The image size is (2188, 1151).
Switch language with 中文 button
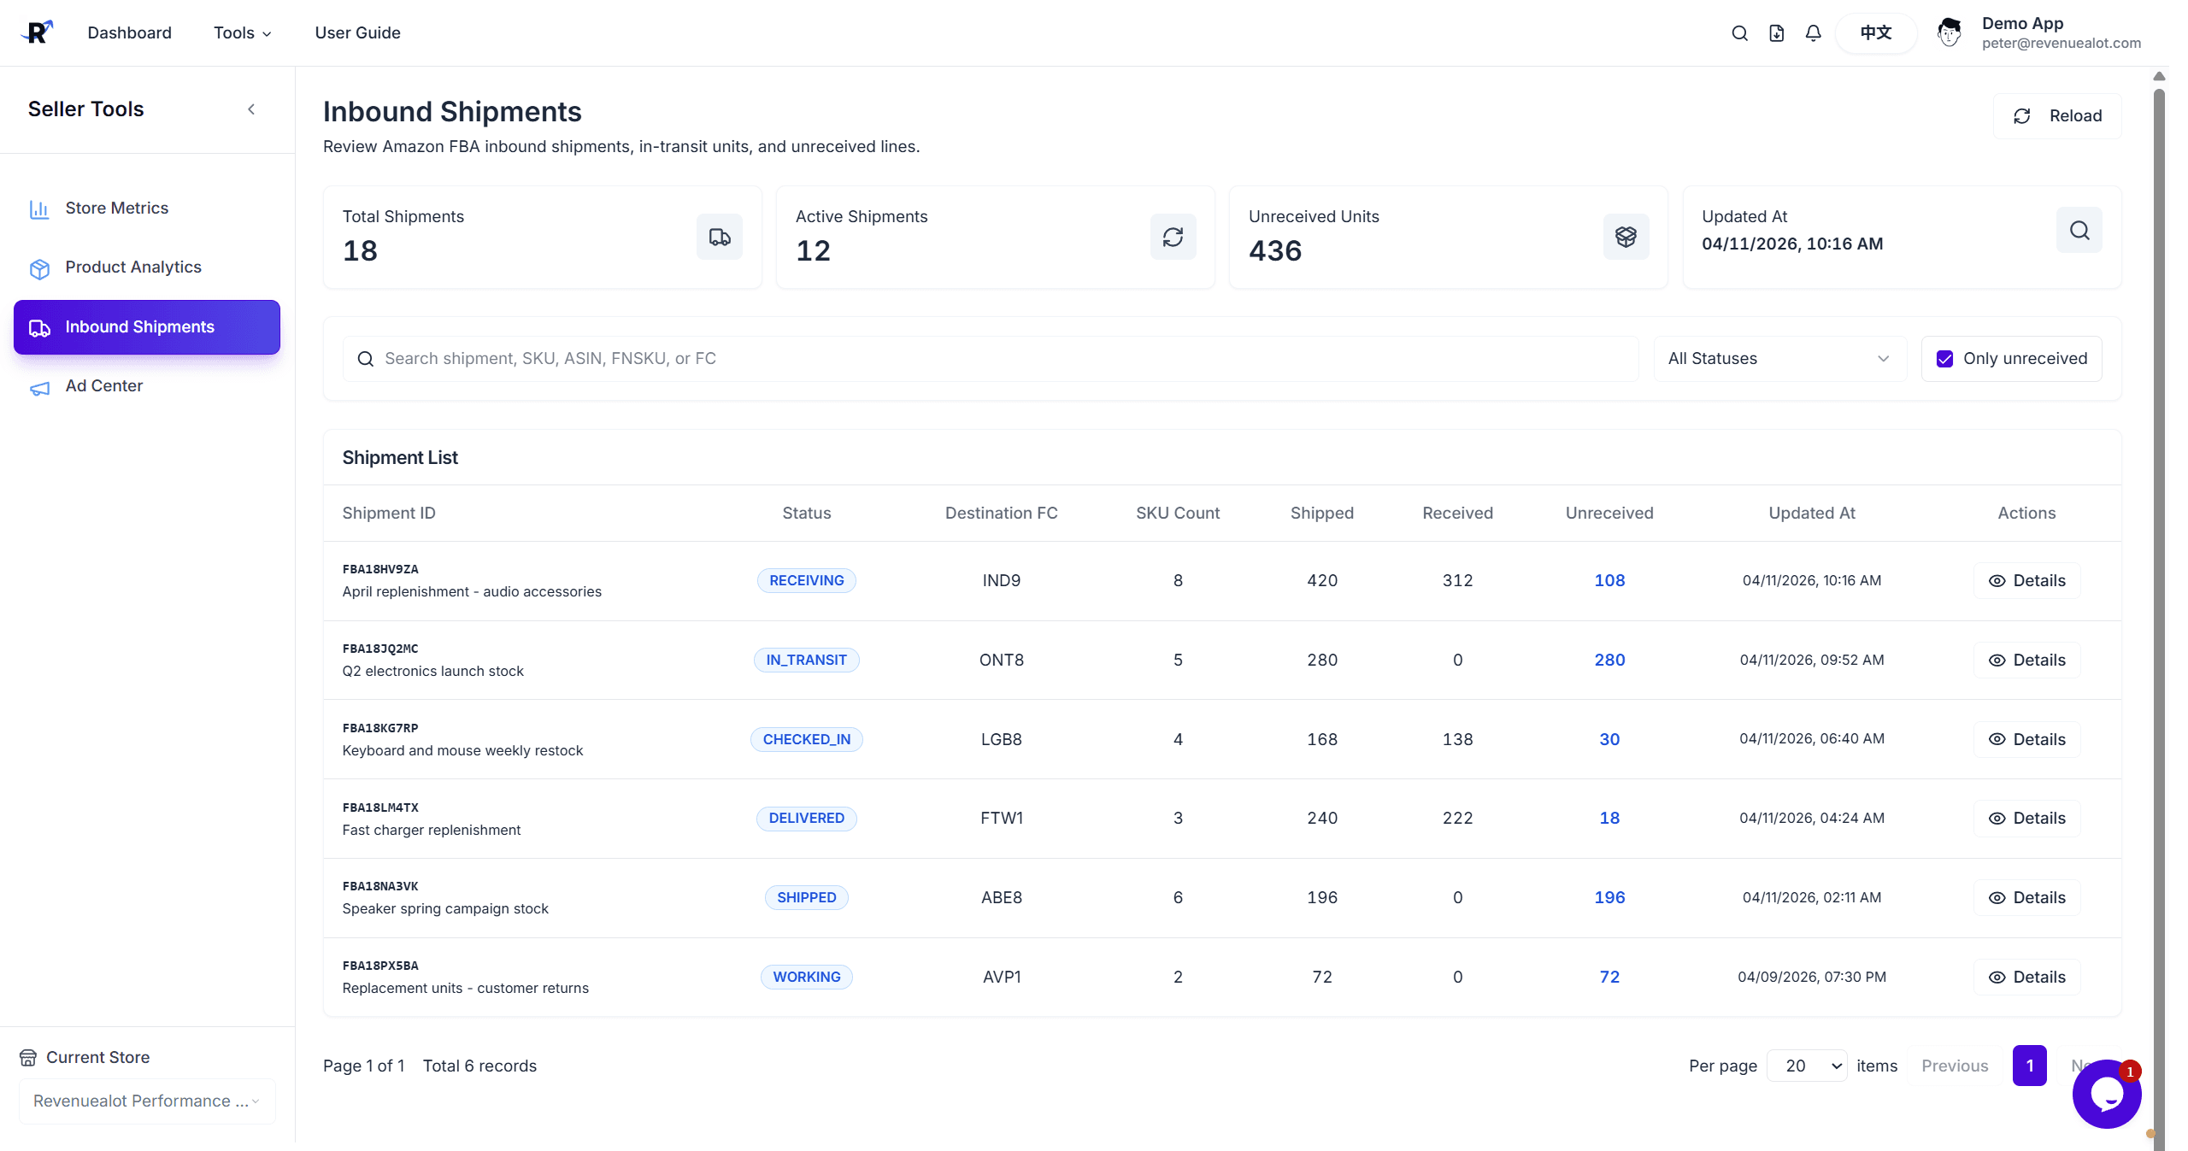click(x=1876, y=33)
